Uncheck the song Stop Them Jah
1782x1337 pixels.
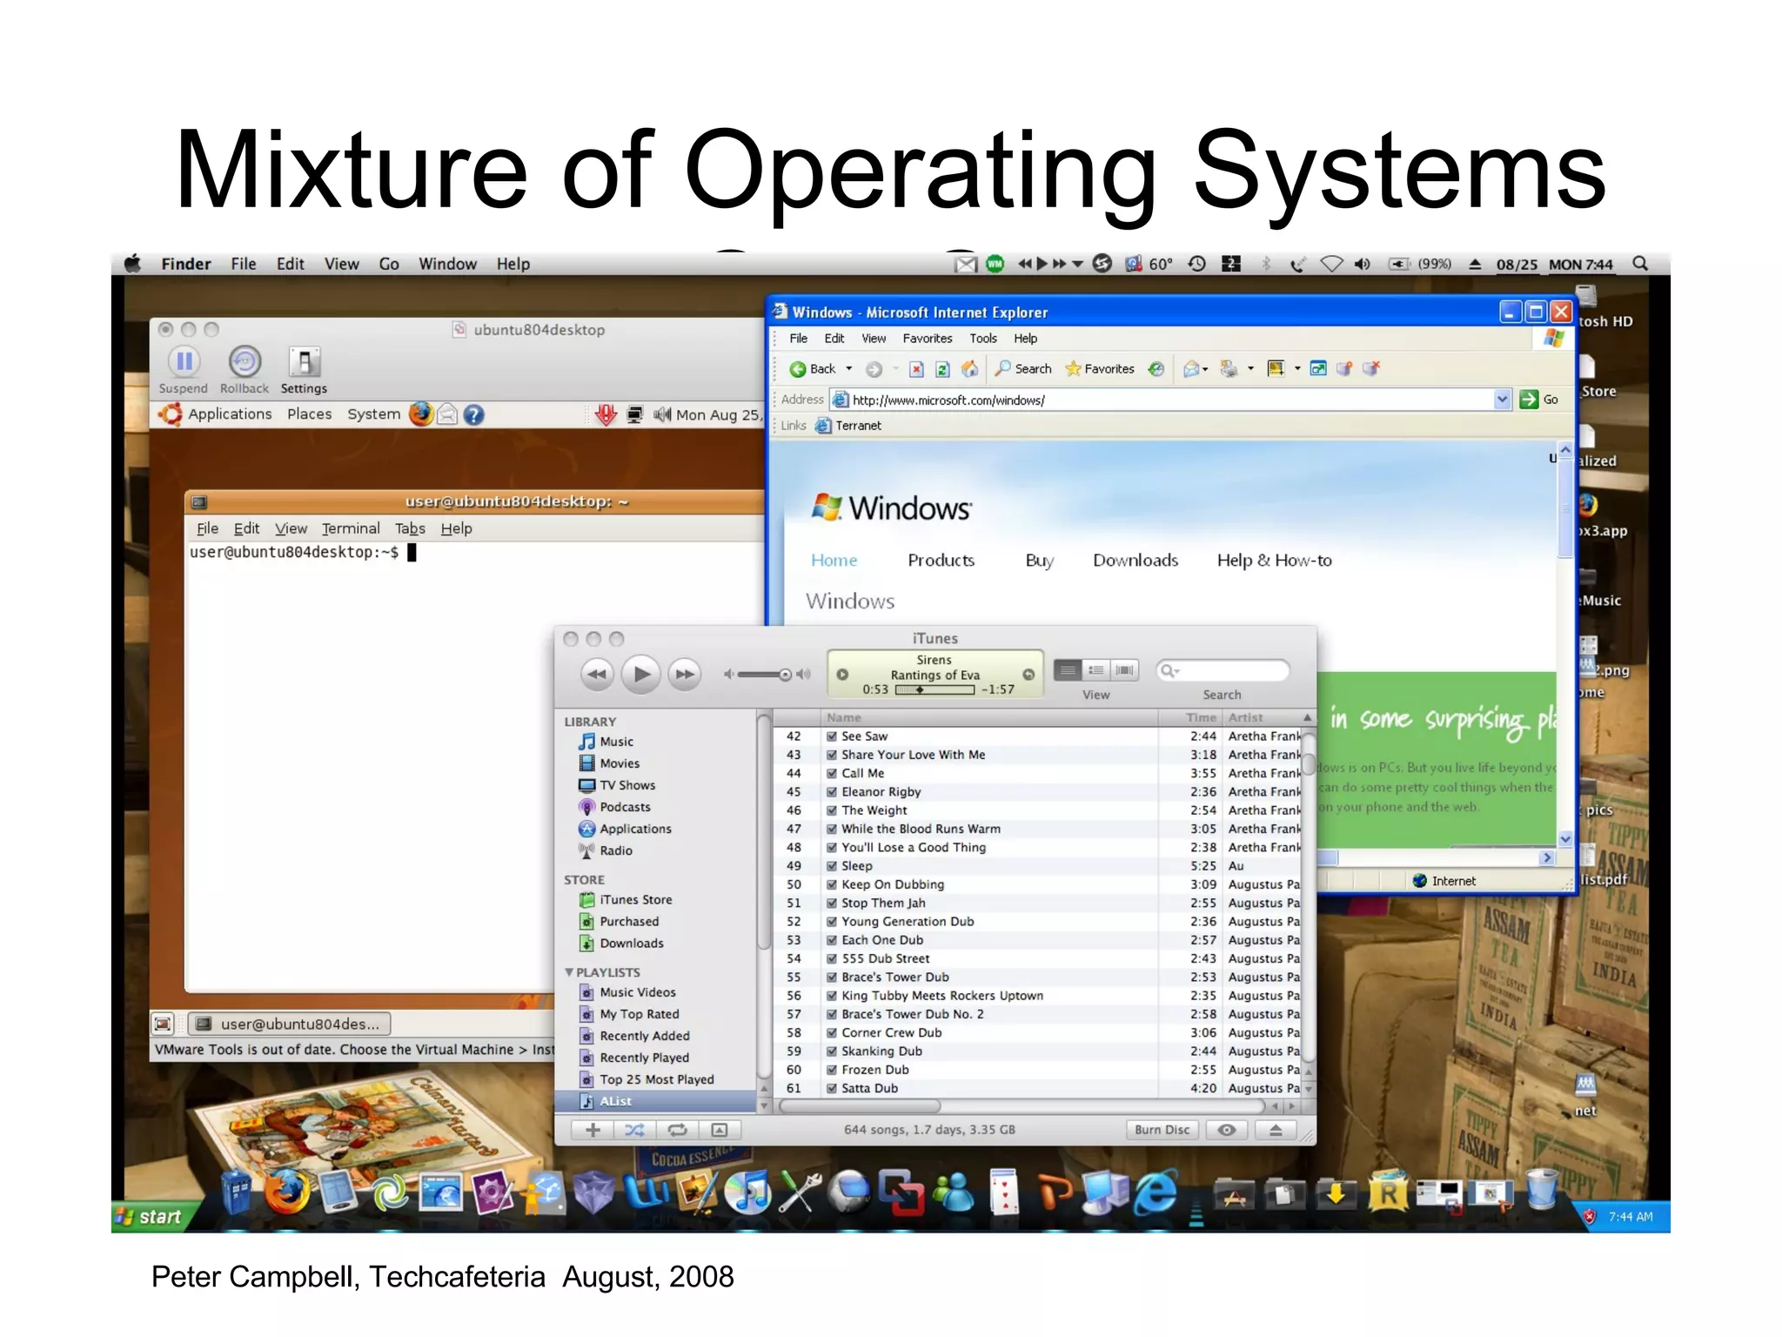[832, 904]
